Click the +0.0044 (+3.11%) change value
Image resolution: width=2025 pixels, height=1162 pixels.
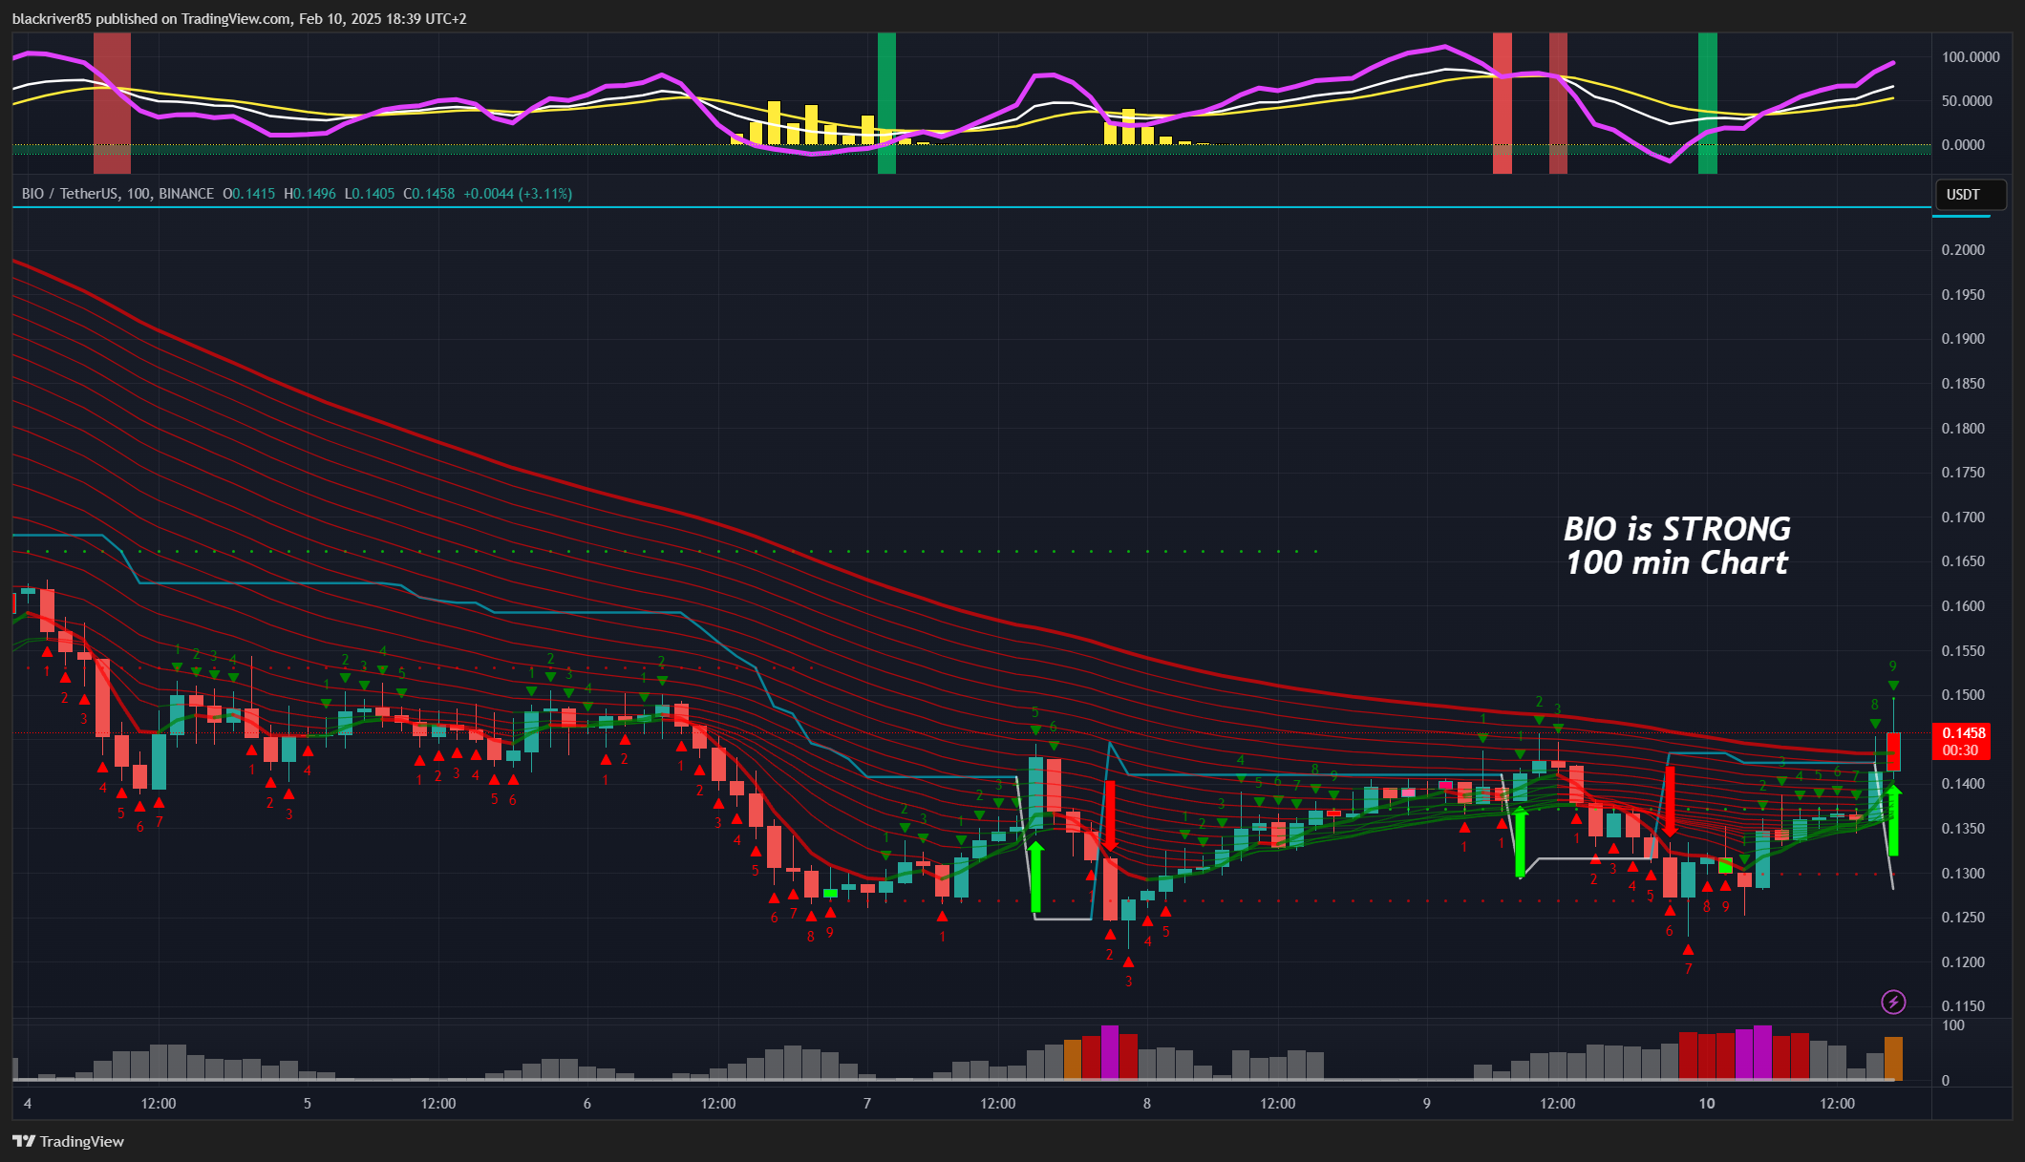pyautogui.click(x=518, y=194)
